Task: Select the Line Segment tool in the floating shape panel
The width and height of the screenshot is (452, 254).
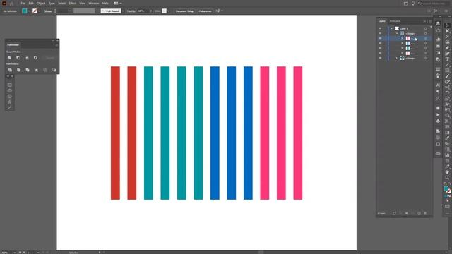Action: tap(9, 107)
